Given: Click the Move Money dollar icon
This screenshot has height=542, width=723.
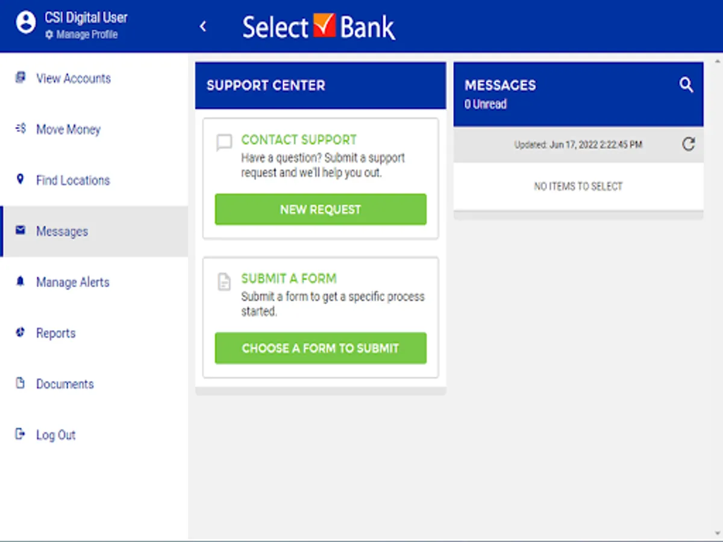Looking at the screenshot, I should click(x=20, y=128).
